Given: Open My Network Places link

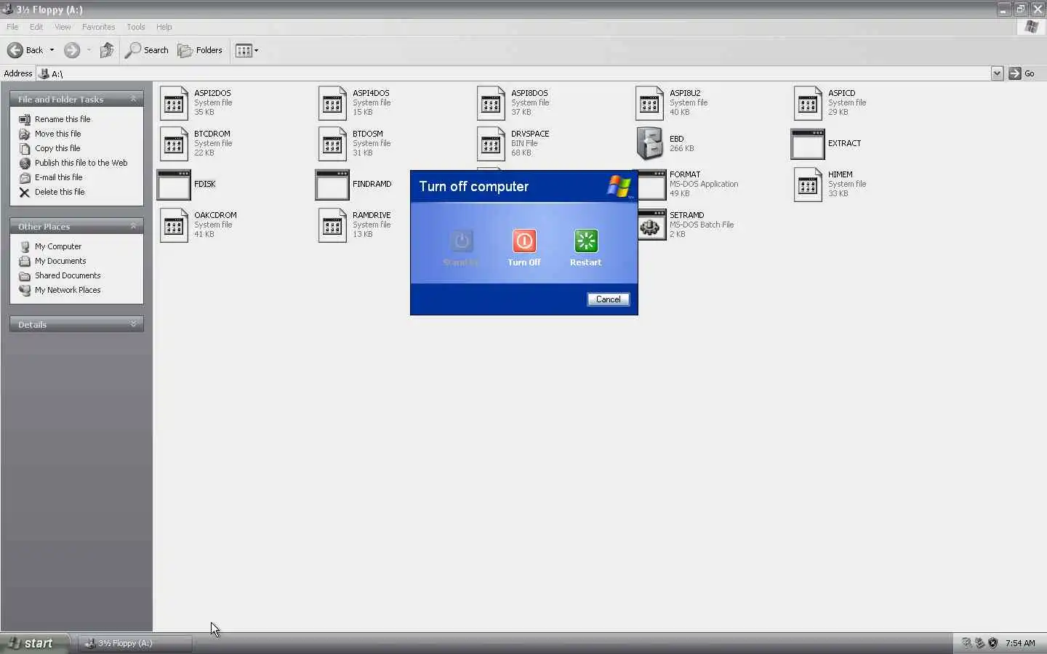Looking at the screenshot, I should point(68,290).
